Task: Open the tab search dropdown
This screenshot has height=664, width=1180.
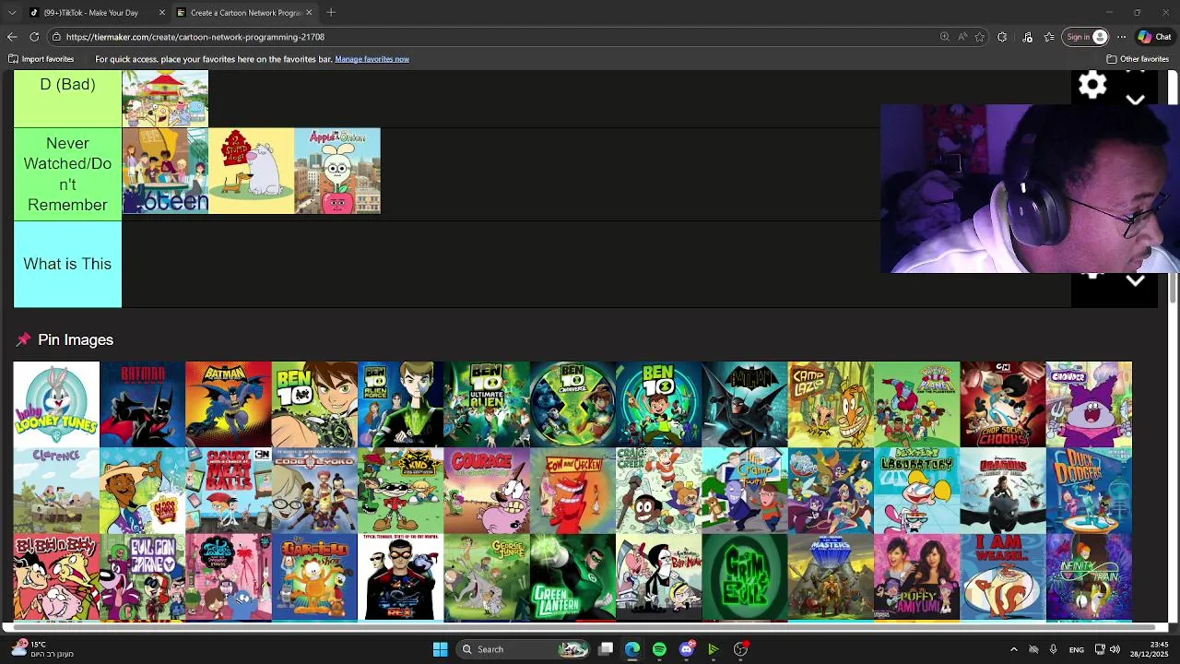Action: pyautogui.click(x=12, y=13)
